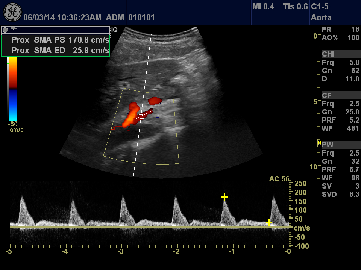The height and width of the screenshot is (270, 361).
Task: Click the AC 56 angle correction readout
Action: 279,179
